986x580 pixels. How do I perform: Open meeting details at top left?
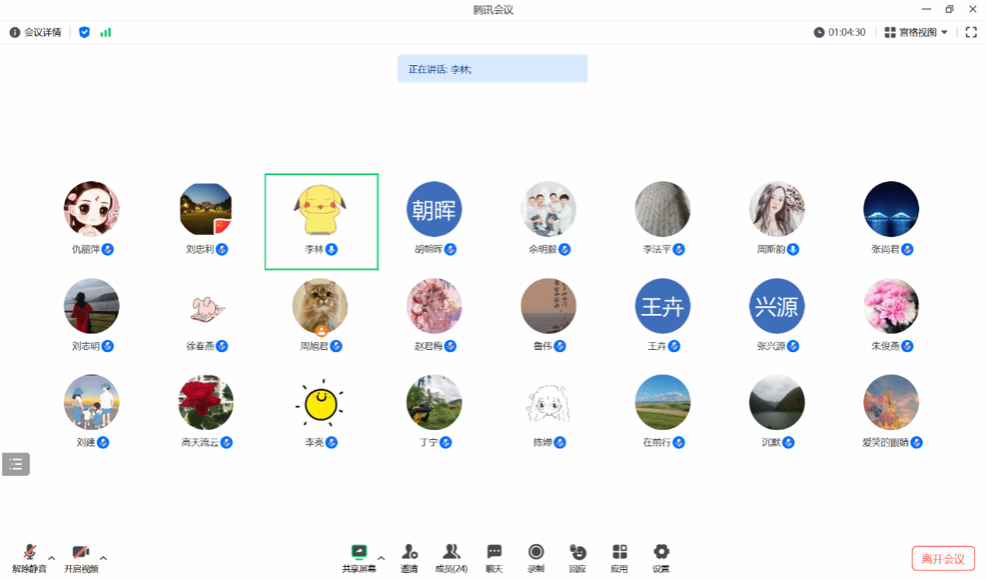[35, 33]
